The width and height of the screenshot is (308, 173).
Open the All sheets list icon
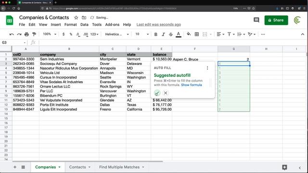[23, 167]
